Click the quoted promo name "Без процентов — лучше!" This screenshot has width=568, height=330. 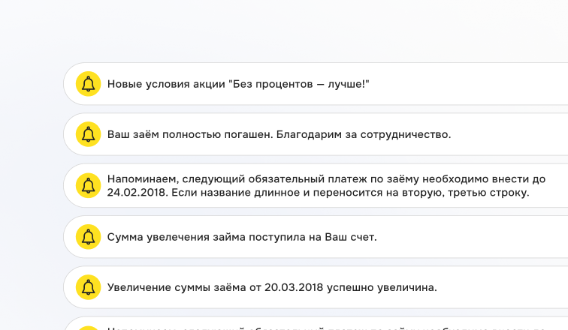click(x=299, y=84)
